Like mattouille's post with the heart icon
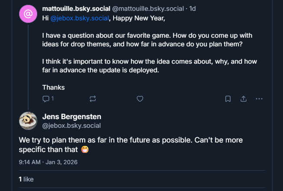Image resolution: width=283 pixels, height=191 pixels. tap(140, 99)
